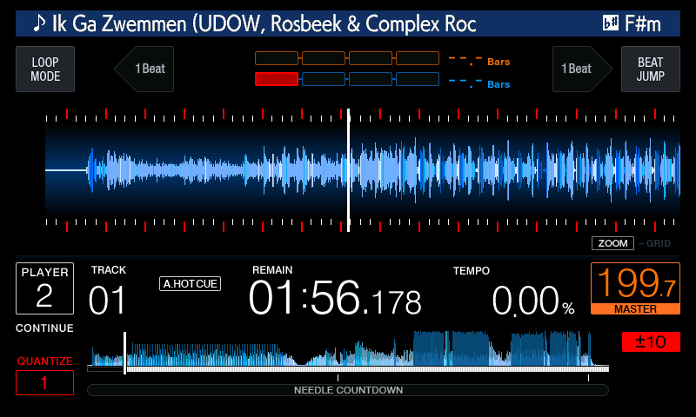Click the TRACK number 01
This screenshot has width=696, height=417.
pos(107,301)
